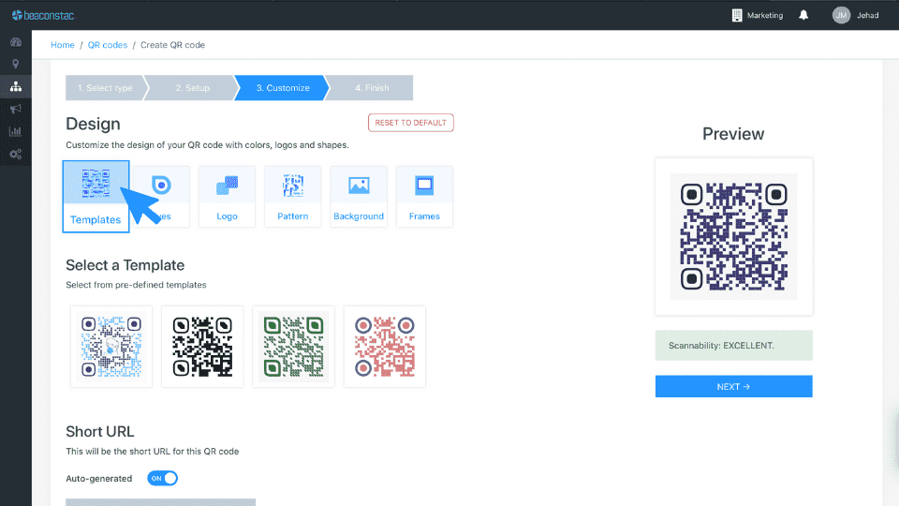Choose the blue portrait QR template

[x=111, y=347]
